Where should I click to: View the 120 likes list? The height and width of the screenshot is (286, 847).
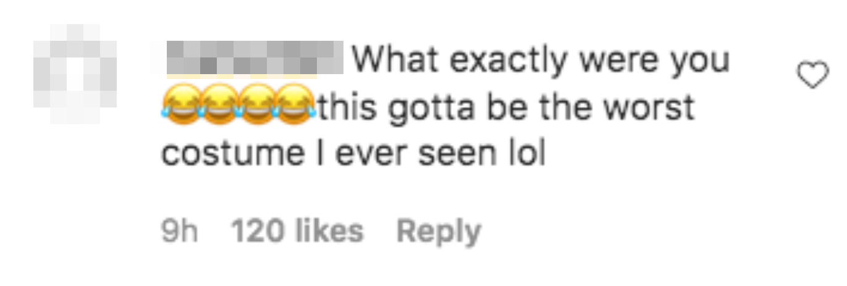coord(297,232)
